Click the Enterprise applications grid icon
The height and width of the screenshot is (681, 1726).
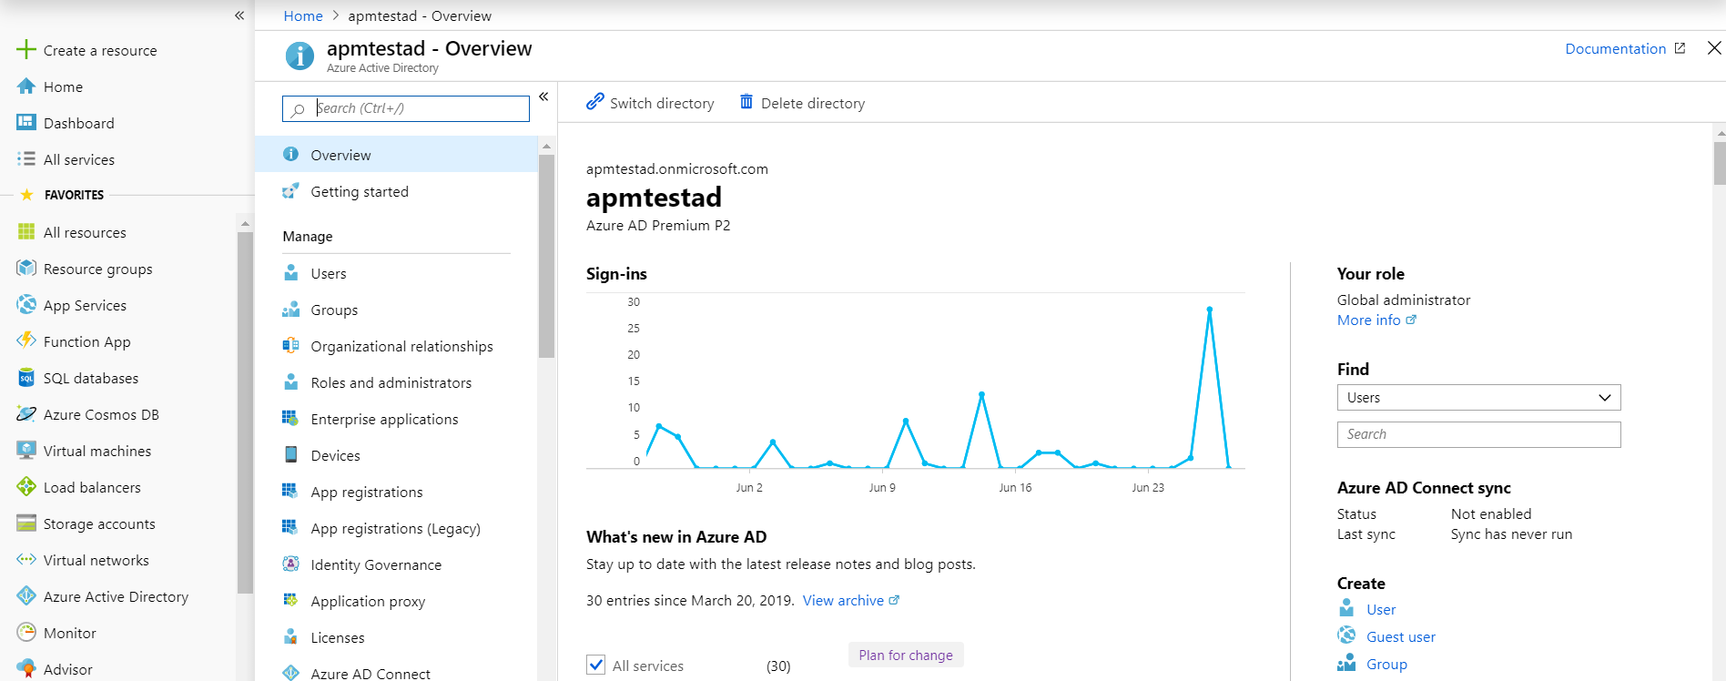click(x=291, y=419)
